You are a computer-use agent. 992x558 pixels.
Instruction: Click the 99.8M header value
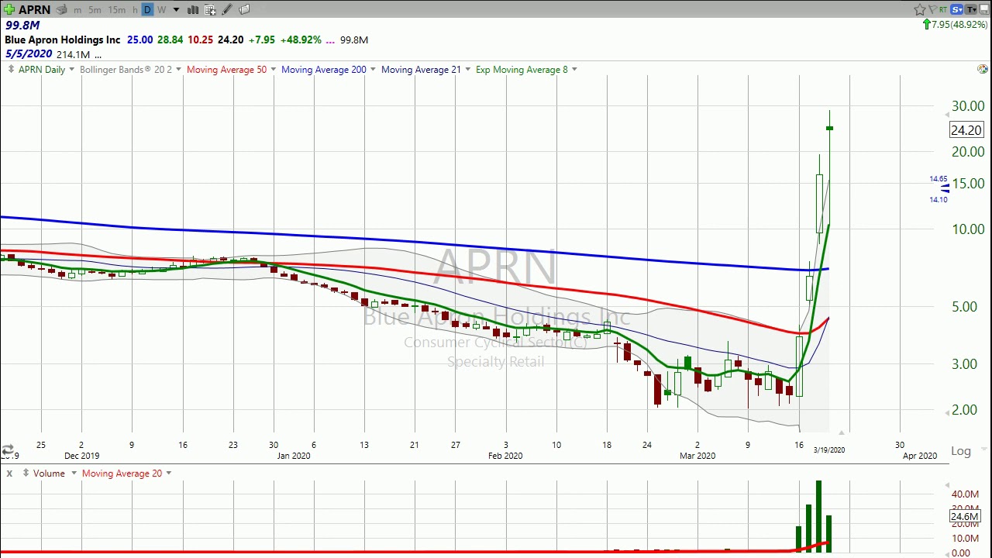coord(22,25)
